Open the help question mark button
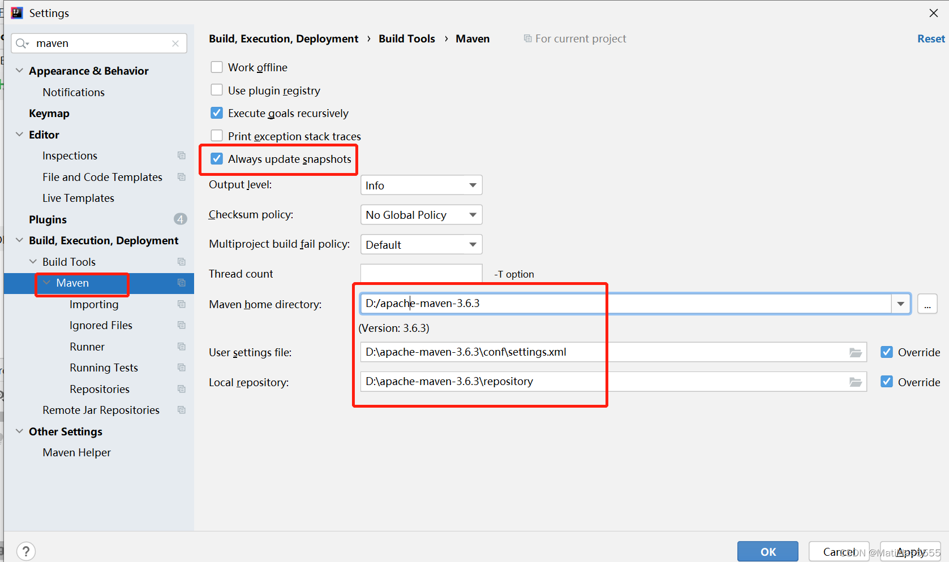 [x=26, y=551]
